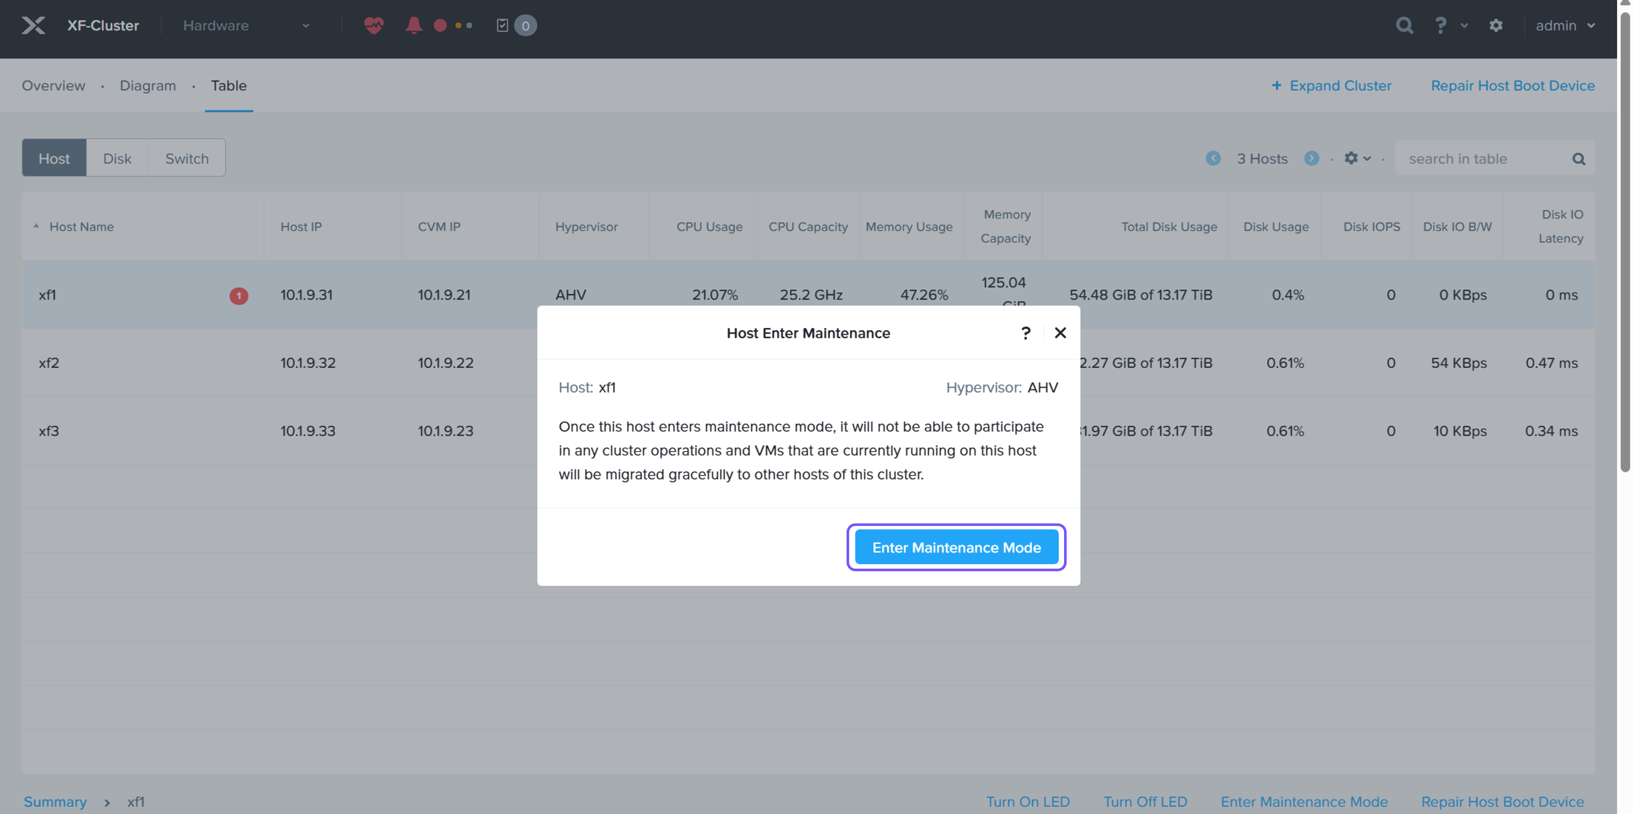Viewport: 1633px width, 814px height.
Task: Switch to the Switch view toggle
Action: (186, 158)
